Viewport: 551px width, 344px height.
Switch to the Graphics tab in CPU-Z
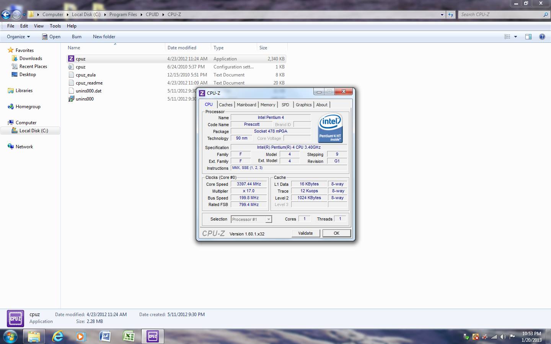click(304, 105)
